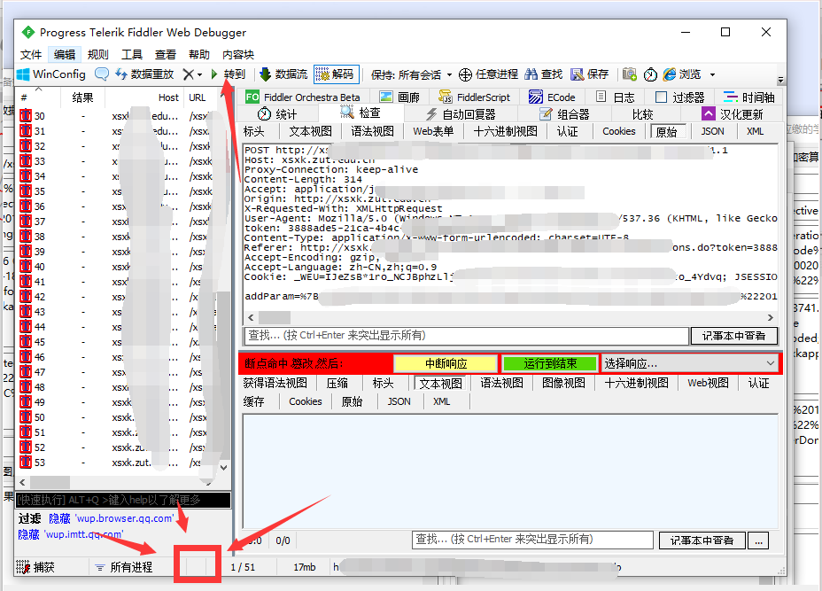Open 查找 binoculars search

[544, 74]
